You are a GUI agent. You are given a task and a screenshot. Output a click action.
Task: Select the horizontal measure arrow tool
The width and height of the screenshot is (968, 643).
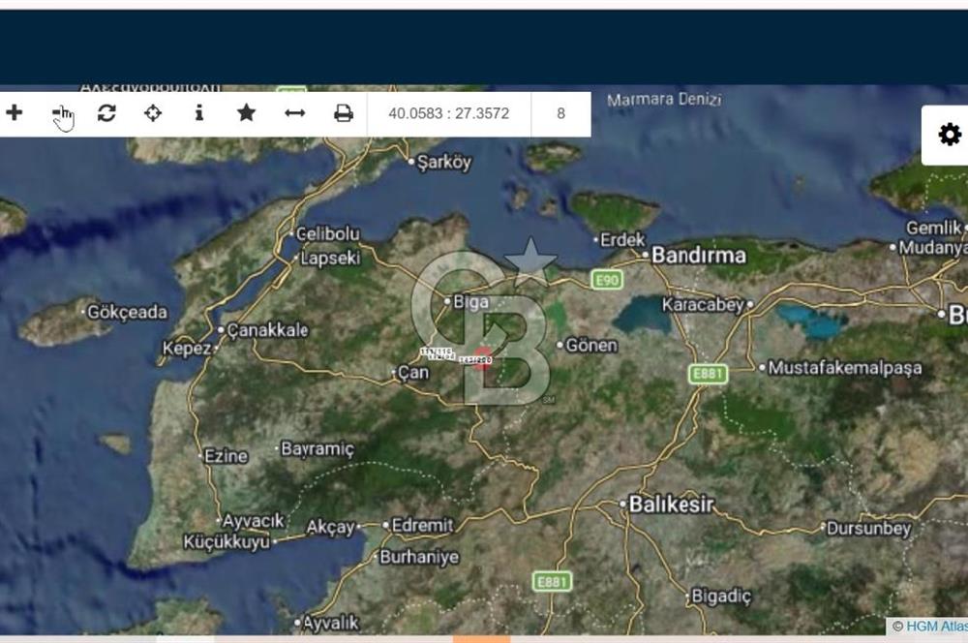coord(294,113)
